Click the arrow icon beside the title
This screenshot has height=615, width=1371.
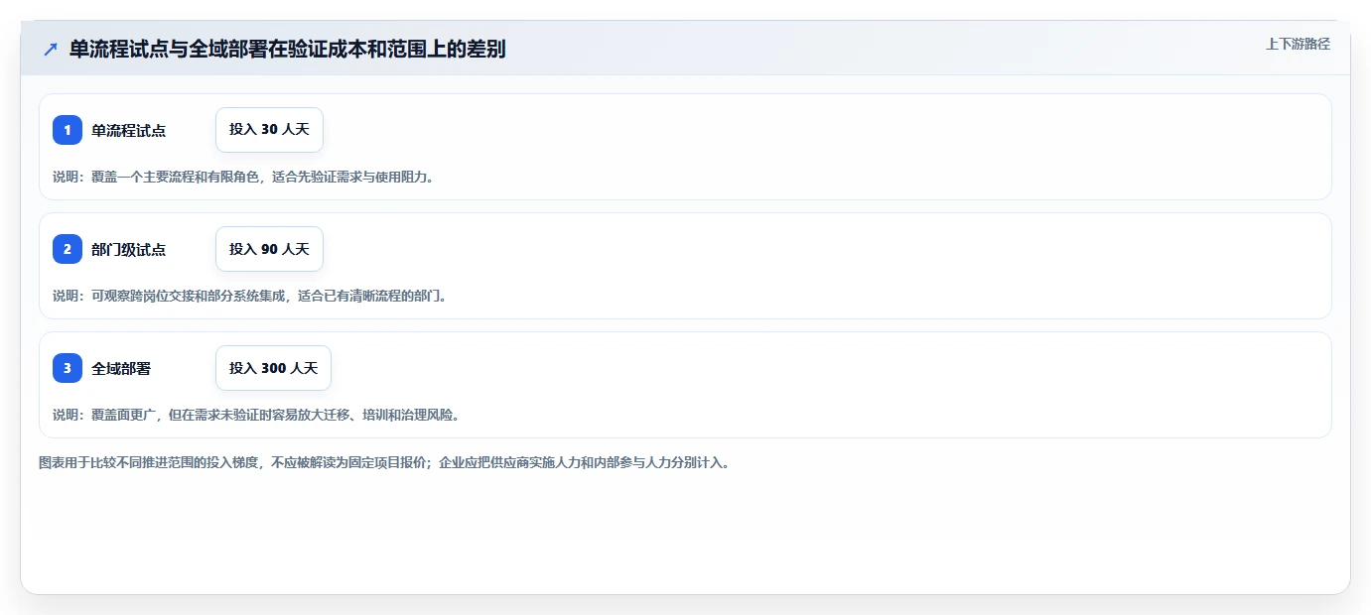tap(51, 49)
